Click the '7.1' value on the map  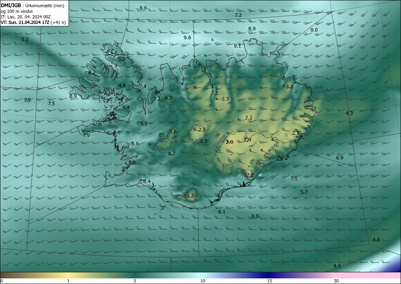click(294, 179)
